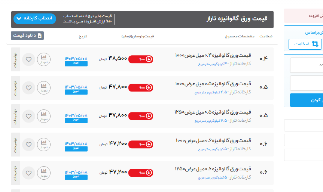Viewport: 323px width, 192px height.
Task: Click the crop icon beside ضخامت
Action: point(315,44)
